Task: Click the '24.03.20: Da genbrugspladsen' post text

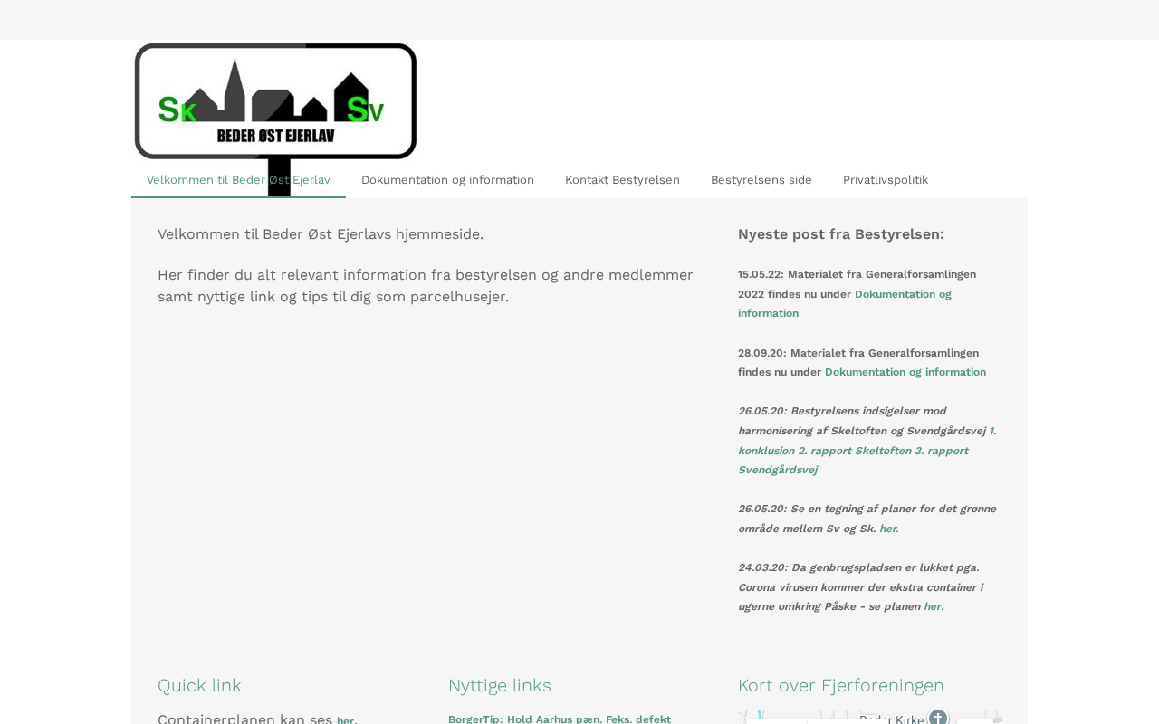Action: 860,587
